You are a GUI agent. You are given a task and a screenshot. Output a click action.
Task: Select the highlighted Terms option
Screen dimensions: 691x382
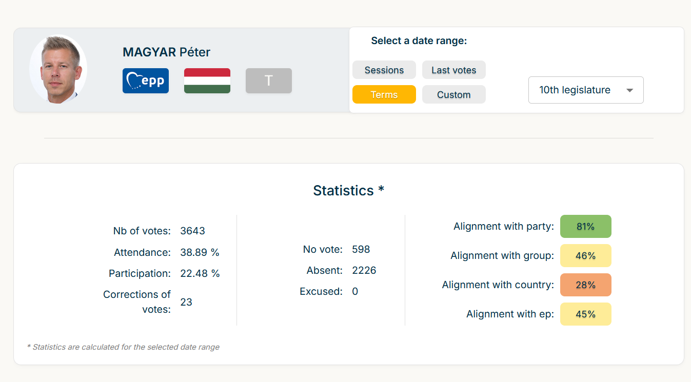[384, 95]
